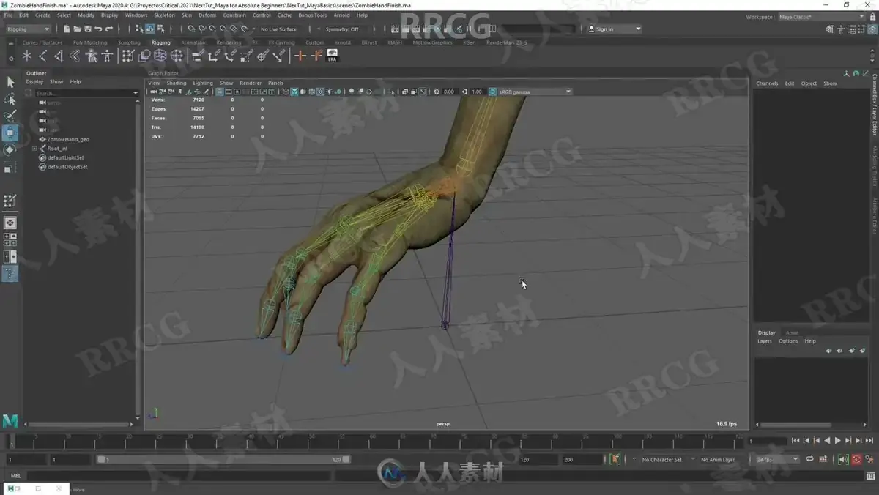Toggle the Symmetry: Off control
This screenshot has width=879, height=495.
pos(342,29)
